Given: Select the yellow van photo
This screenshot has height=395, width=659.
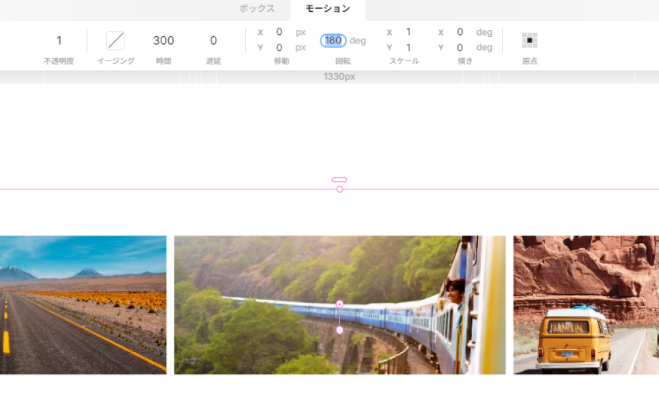Looking at the screenshot, I should (586, 305).
